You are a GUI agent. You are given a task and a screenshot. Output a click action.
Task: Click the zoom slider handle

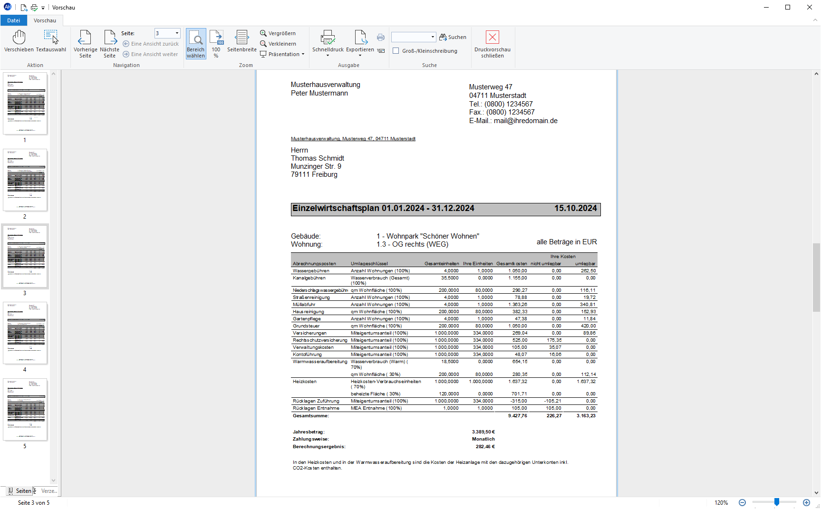(x=777, y=502)
